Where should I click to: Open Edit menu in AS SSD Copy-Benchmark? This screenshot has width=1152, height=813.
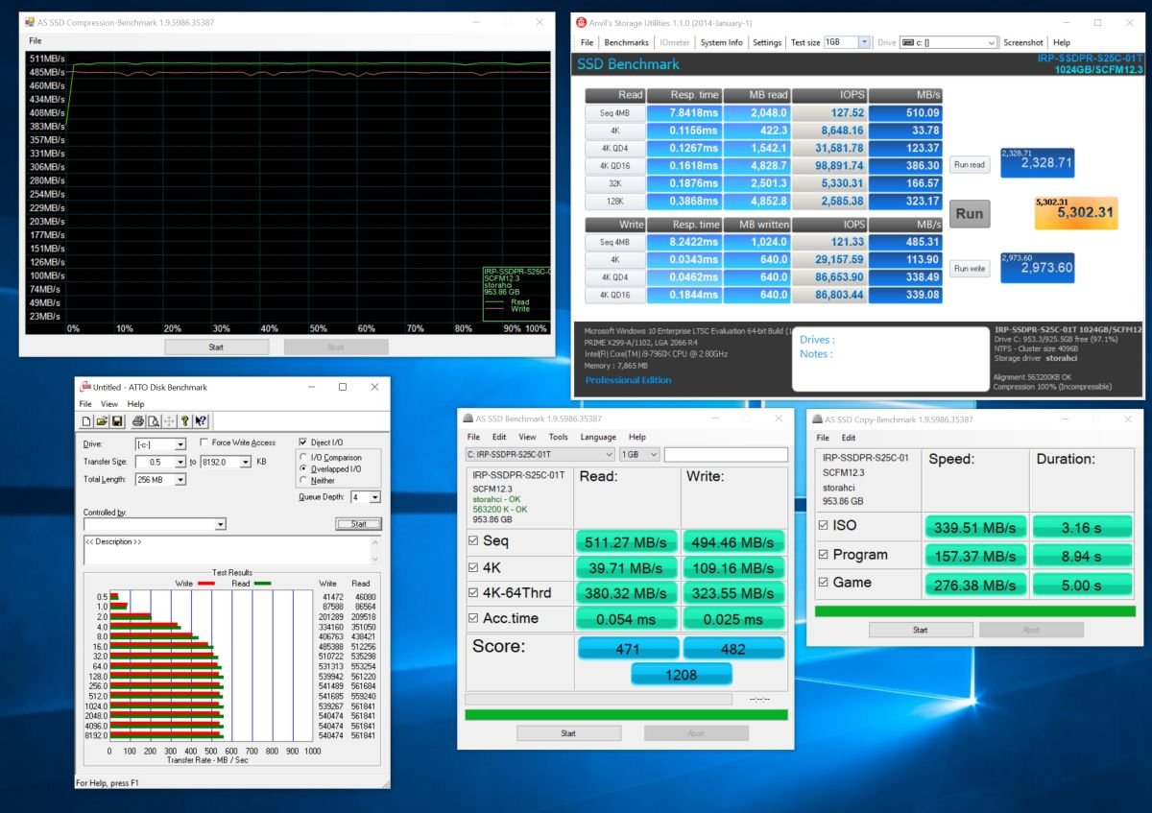coord(849,438)
